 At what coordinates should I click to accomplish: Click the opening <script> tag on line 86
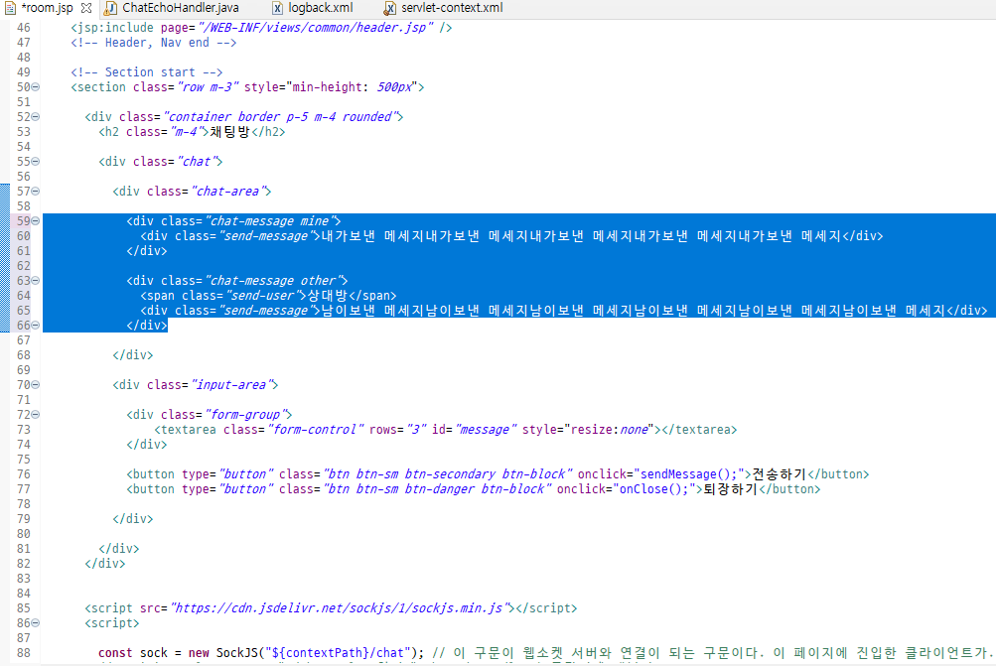point(112,623)
